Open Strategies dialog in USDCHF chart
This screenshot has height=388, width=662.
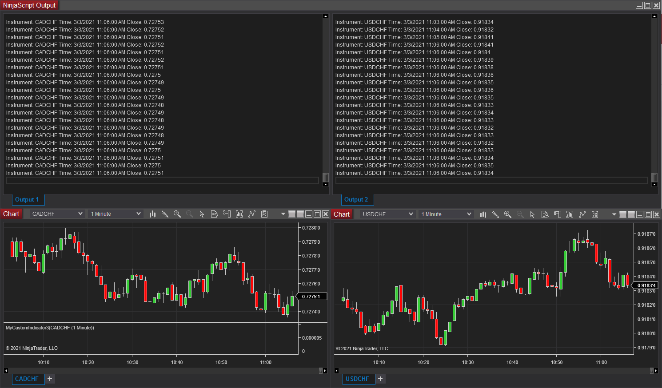pyautogui.click(x=582, y=214)
